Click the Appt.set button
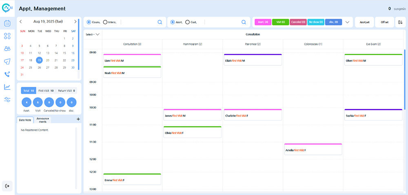The image size is (408, 195). (364, 22)
